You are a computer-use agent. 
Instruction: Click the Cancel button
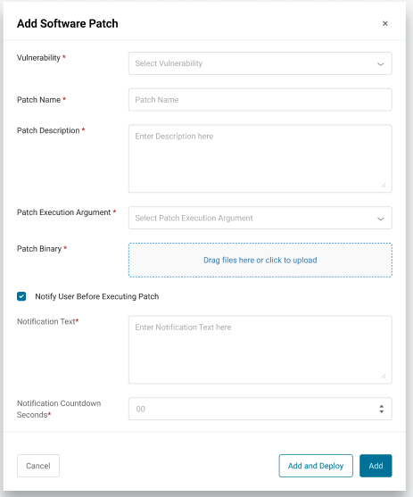[x=38, y=466]
